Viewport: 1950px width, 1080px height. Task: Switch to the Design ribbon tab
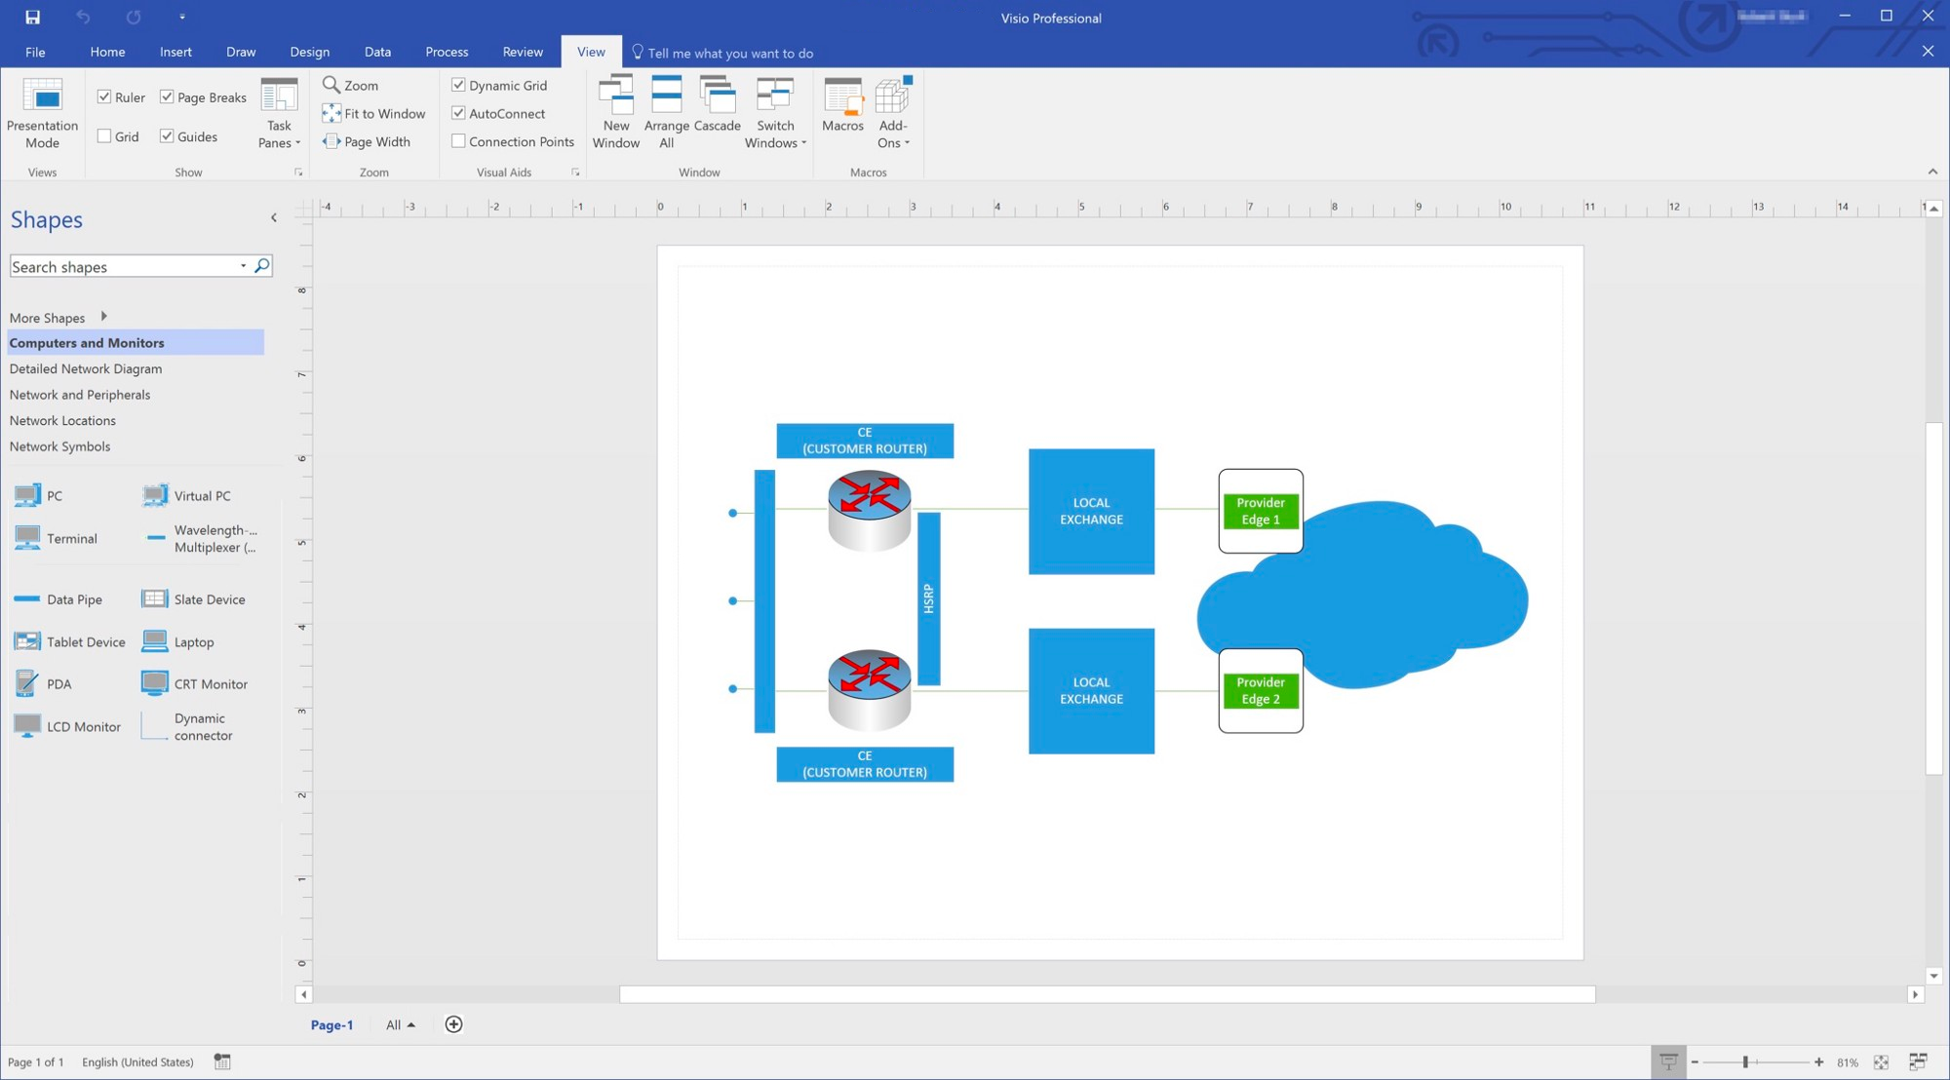coord(309,52)
